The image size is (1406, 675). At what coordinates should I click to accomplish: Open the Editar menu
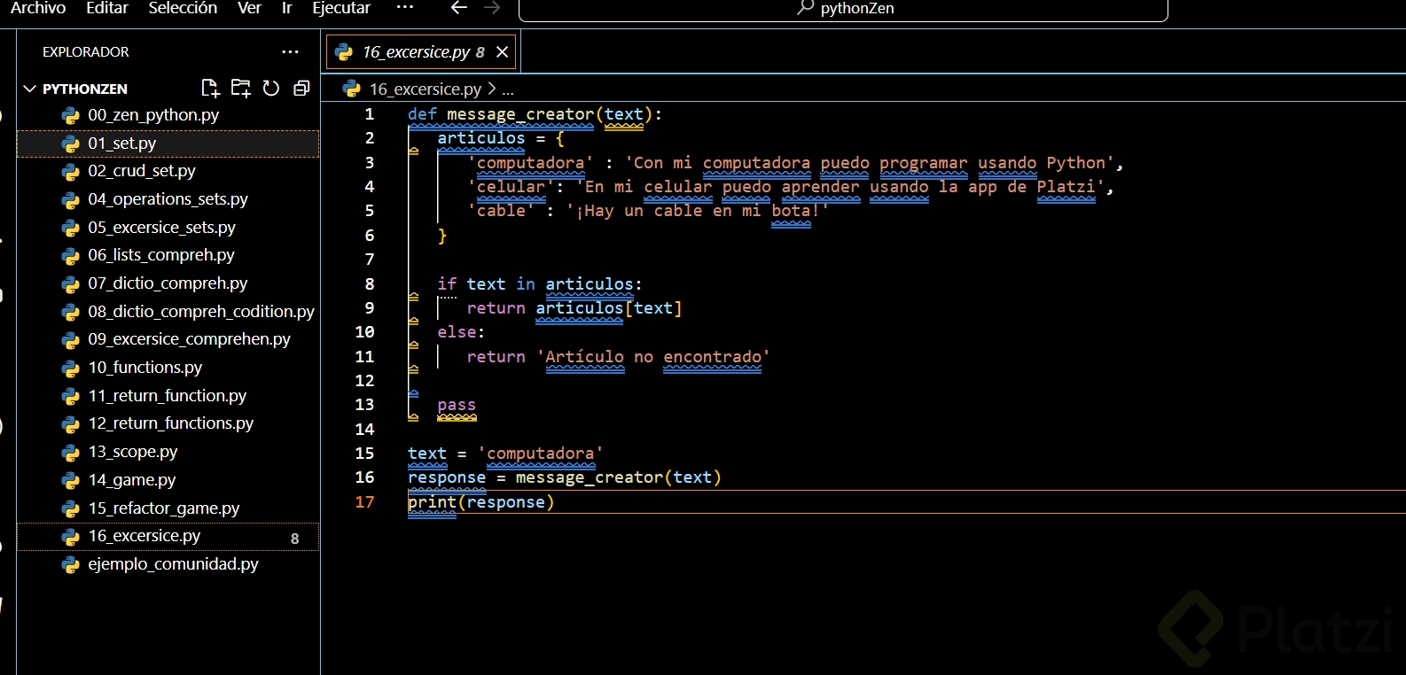click(107, 8)
